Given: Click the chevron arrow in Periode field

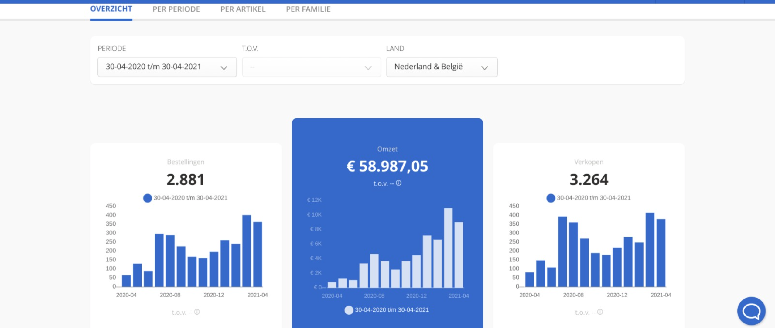Looking at the screenshot, I should [x=224, y=67].
